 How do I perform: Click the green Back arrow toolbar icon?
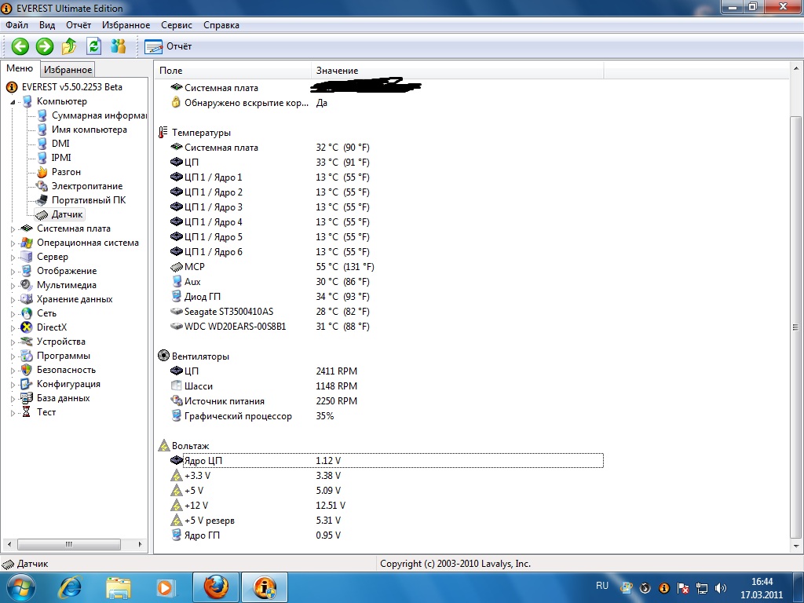coord(20,46)
